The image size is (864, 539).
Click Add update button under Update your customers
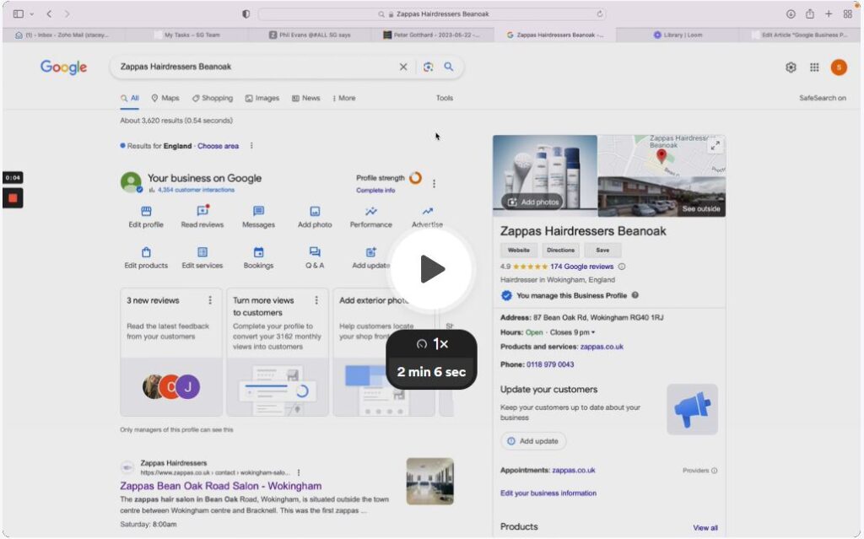pos(533,441)
